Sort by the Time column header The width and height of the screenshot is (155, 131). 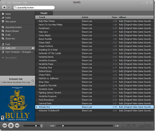(113, 17)
